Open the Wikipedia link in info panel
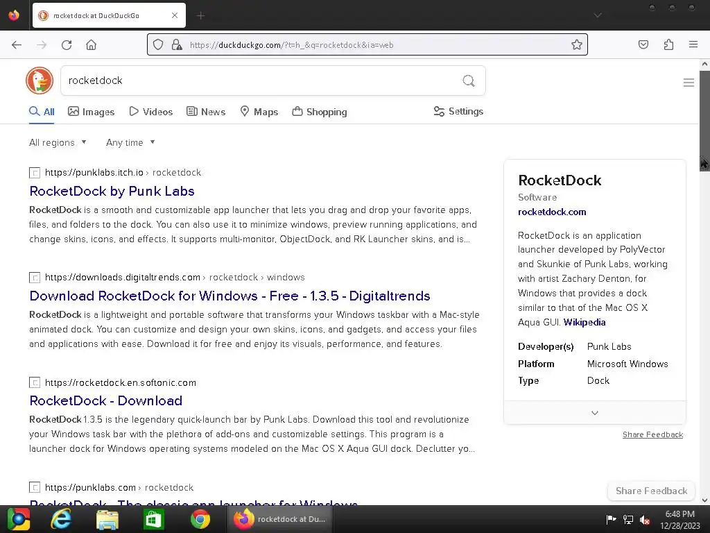The image size is (710, 533). 584,322
